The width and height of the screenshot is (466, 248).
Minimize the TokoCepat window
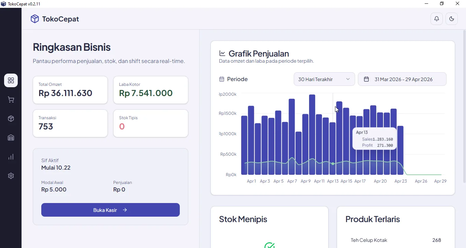click(x=426, y=4)
